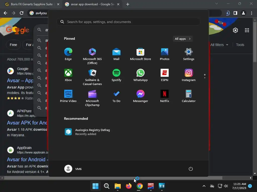
Task: Launch Microsoft 365 (Office) from pinned apps
Action: click(92, 56)
